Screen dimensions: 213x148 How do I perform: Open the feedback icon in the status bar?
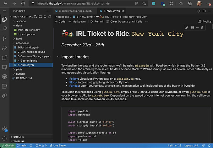[x=203, y=146]
